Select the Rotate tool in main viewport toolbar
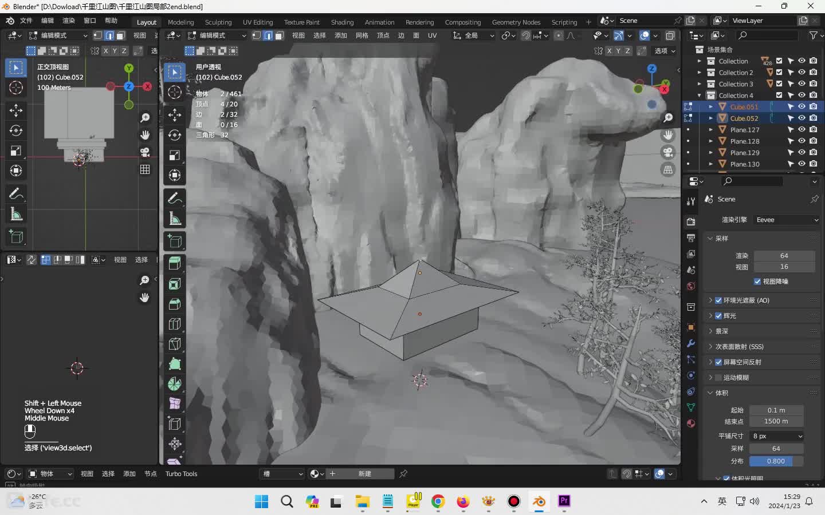 175,135
